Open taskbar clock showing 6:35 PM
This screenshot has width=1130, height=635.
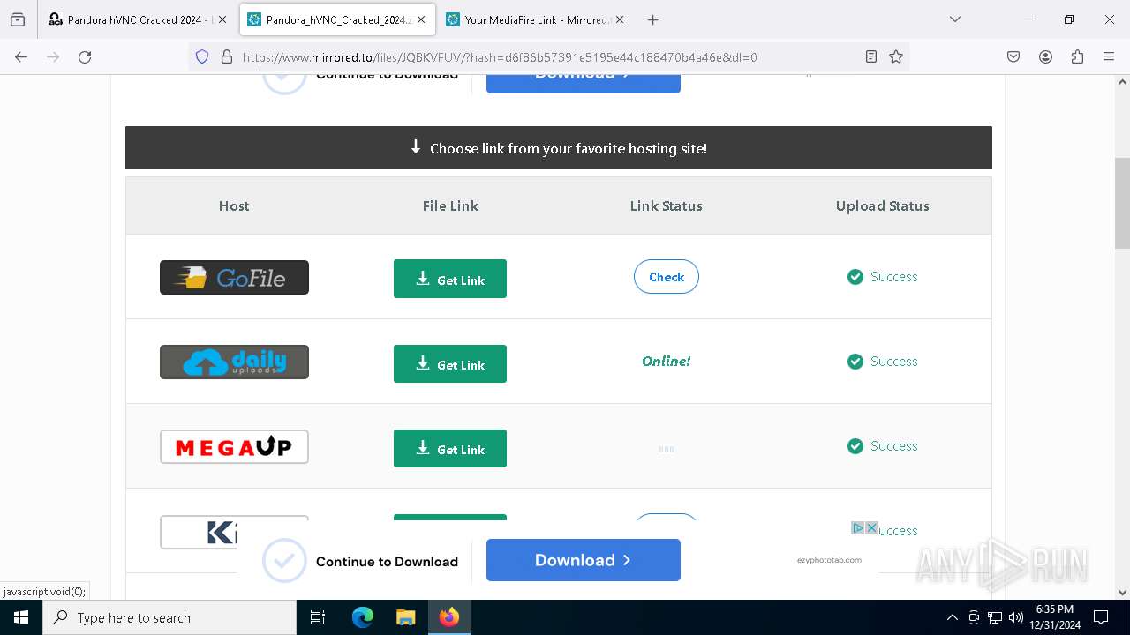[1055, 617]
